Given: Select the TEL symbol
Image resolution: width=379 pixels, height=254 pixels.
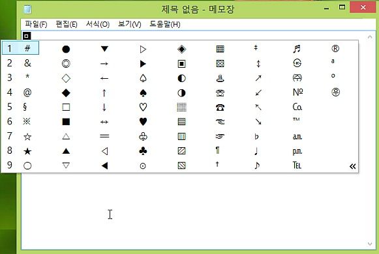Looking at the screenshot, I should click(x=297, y=165).
